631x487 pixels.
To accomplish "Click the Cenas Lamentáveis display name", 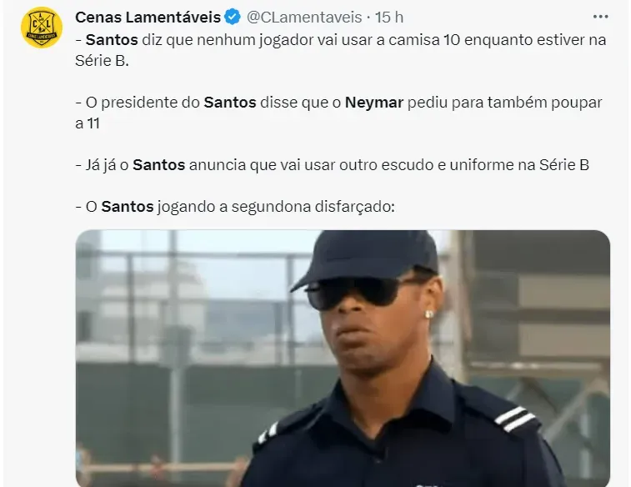I will [x=148, y=17].
